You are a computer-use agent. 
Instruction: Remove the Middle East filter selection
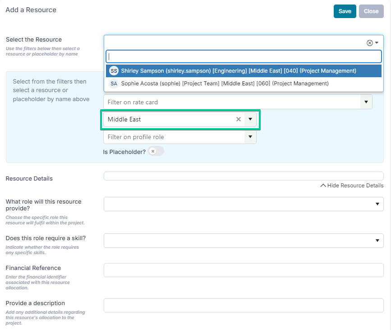(x=239, y=119)
